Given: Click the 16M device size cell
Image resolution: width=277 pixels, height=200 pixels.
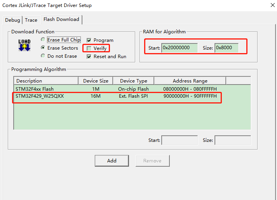Looking at the screenshot, I should pos(96,96).
